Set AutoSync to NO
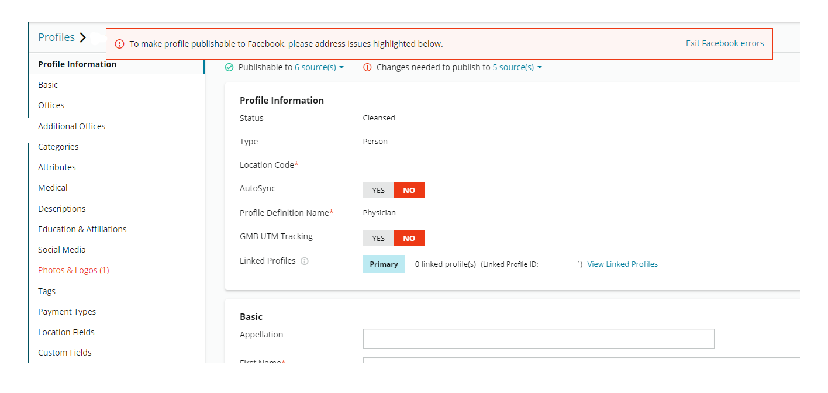Viewport: 828px width, 393px height. [409, 191]
